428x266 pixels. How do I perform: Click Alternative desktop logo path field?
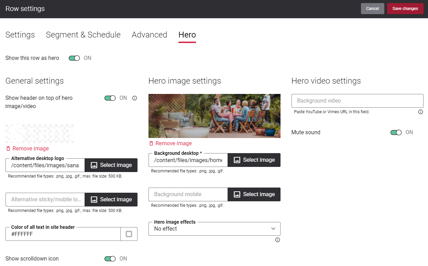pos(45,165)
